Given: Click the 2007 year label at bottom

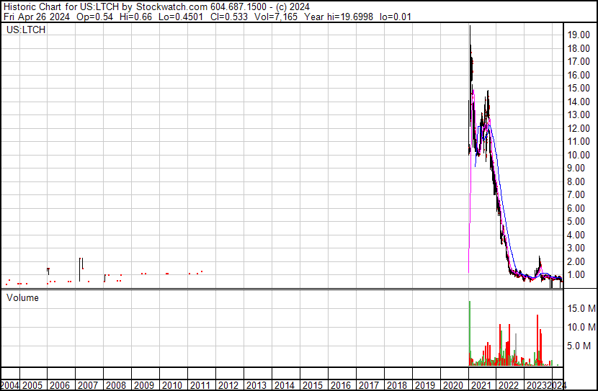Looking at the screenshot, I should pyautogui.click(x=88, y=385).
